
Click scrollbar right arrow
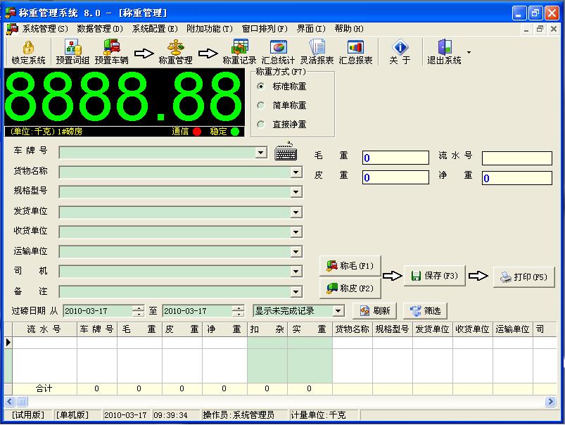point(550,401)
